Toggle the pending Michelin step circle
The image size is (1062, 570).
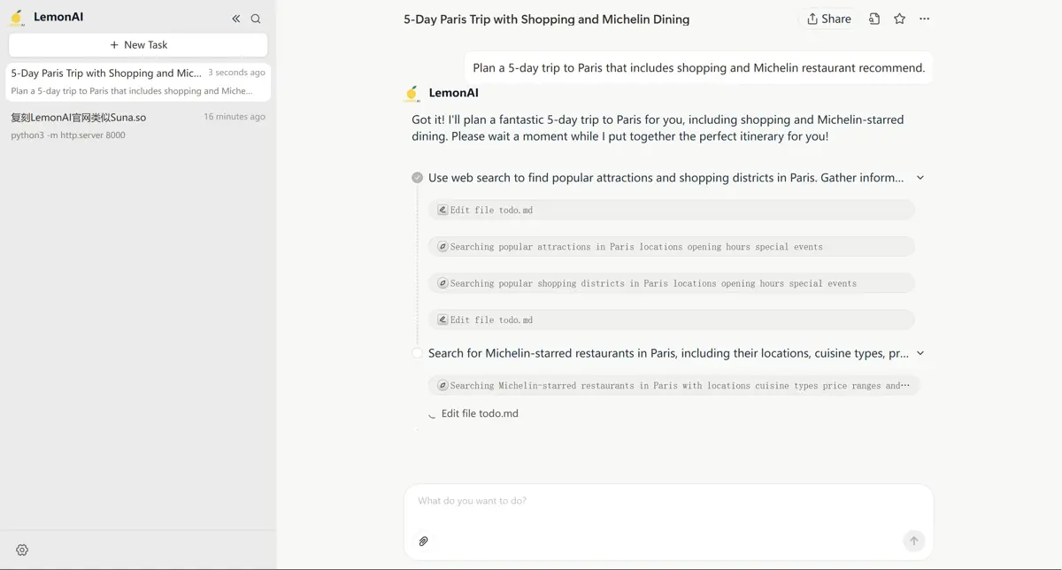(x=418, y=353)
